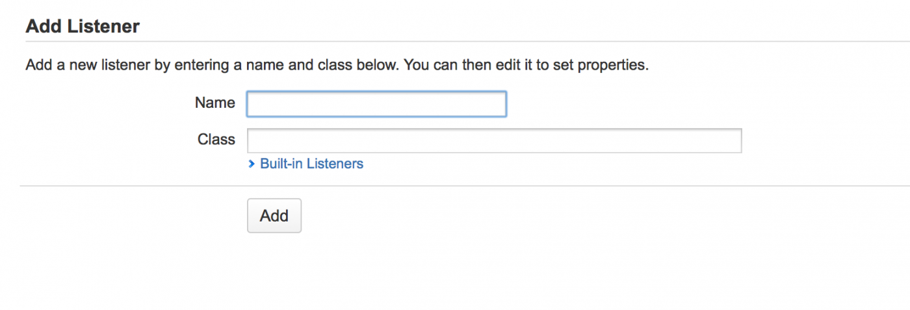Click the Name field label

point(214,103)
